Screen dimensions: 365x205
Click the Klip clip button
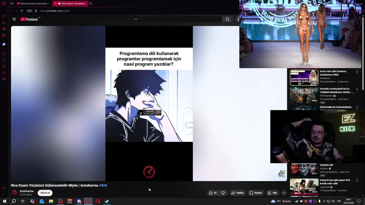tap(272, 193)
